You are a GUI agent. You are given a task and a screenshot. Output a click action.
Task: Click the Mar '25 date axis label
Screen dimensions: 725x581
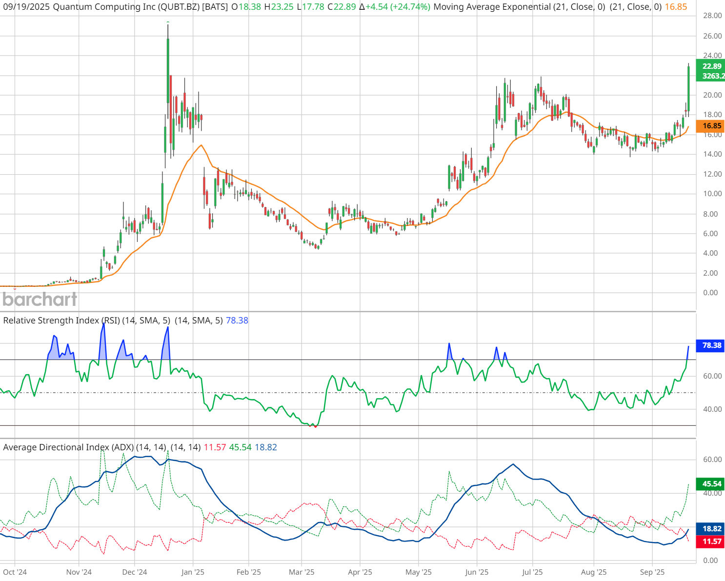(x=302, y=572)
